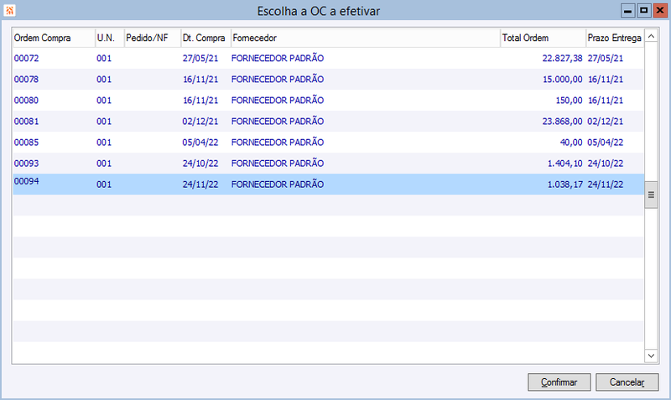Click U.N. 001 in row 00080

(x=104, y=100)
